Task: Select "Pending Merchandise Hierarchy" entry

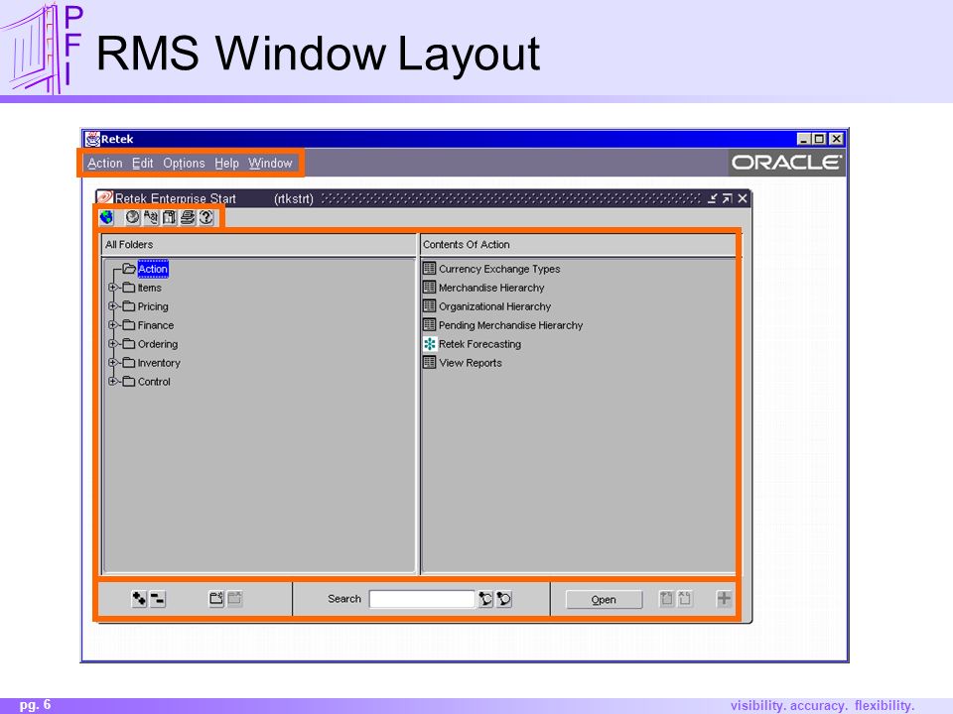Action: pyautogui.click(x=510, y=325)
